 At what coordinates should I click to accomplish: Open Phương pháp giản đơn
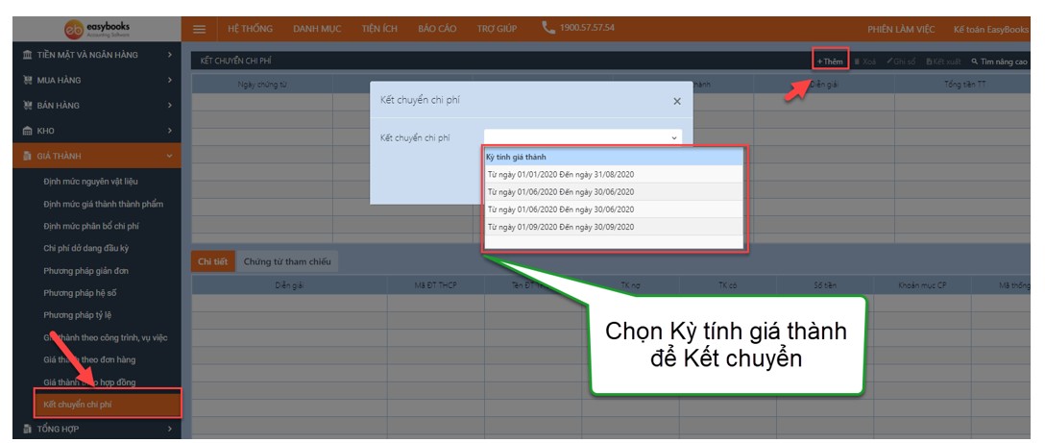point(86,271)
